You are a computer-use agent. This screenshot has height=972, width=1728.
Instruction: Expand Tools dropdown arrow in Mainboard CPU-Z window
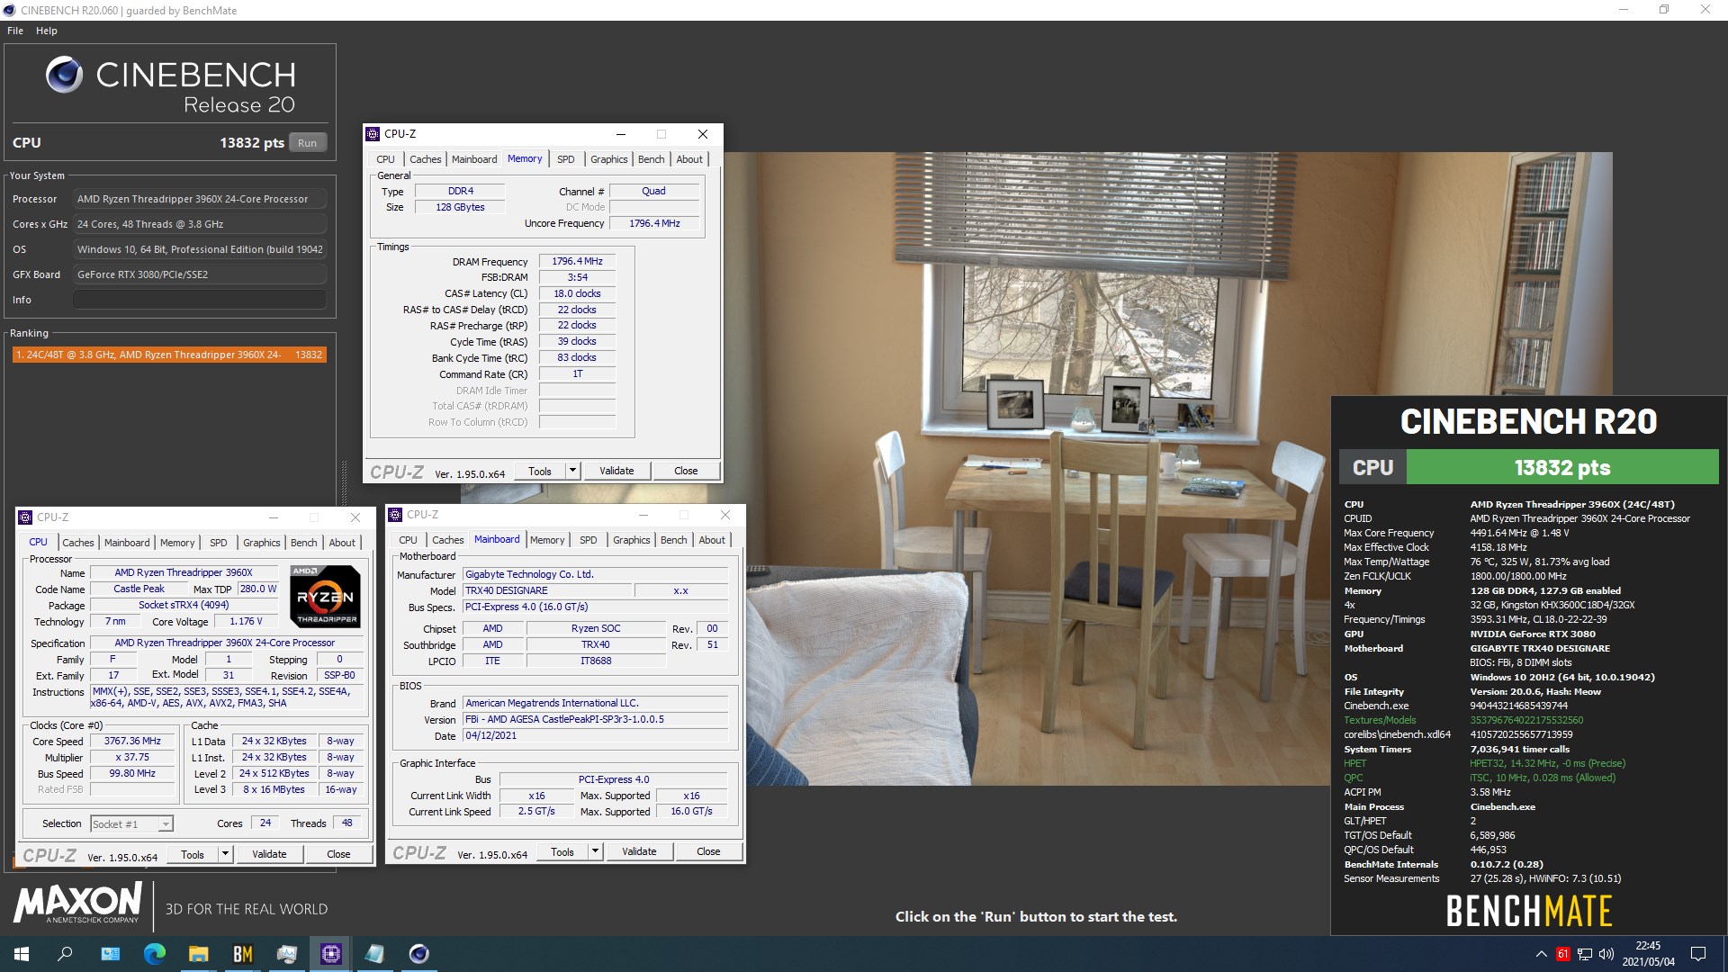[595, 851]
